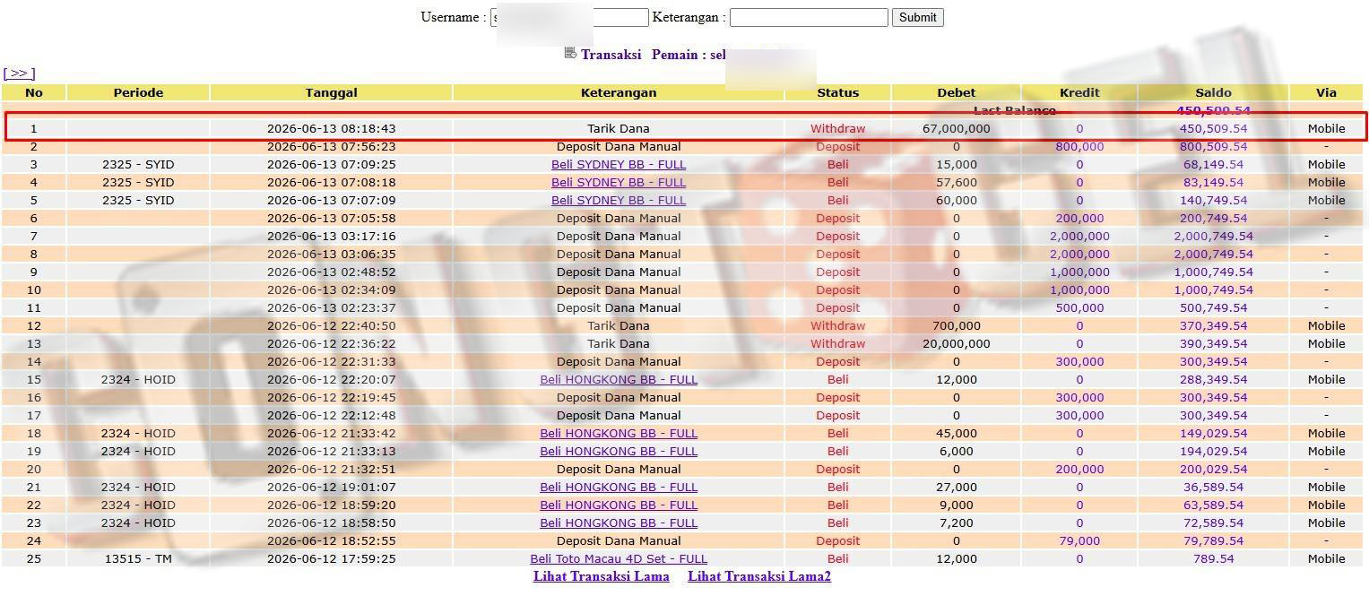Screen dimensions: 1369x596
Task: Open Beli SYDNEY BB - FULL at 07:07:09
Action: [619, 201]
